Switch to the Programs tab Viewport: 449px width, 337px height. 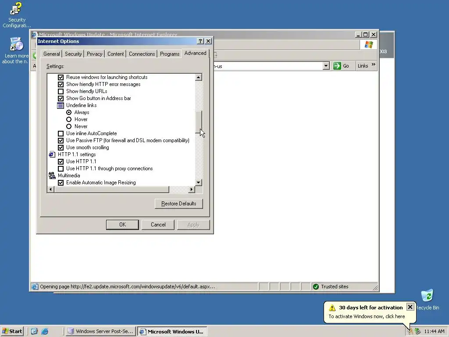coord(170,54)
